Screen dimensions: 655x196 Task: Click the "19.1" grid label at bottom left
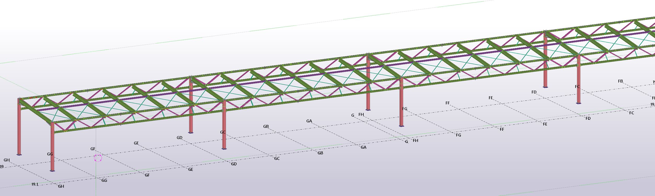pos(35,184)
